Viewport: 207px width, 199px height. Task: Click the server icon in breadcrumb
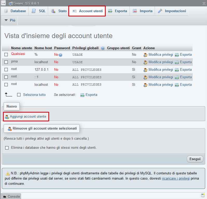click(x=11, y=4)
